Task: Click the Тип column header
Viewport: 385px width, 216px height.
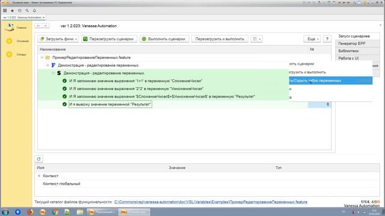Action: pyautogui.click(x=327, y=168)
